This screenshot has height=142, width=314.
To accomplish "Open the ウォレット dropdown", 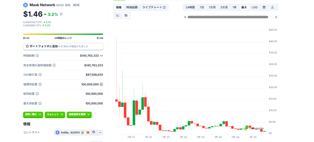I will (x=55, y=114).
